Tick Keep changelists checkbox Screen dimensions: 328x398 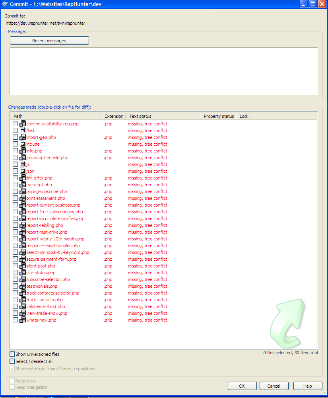12,387
